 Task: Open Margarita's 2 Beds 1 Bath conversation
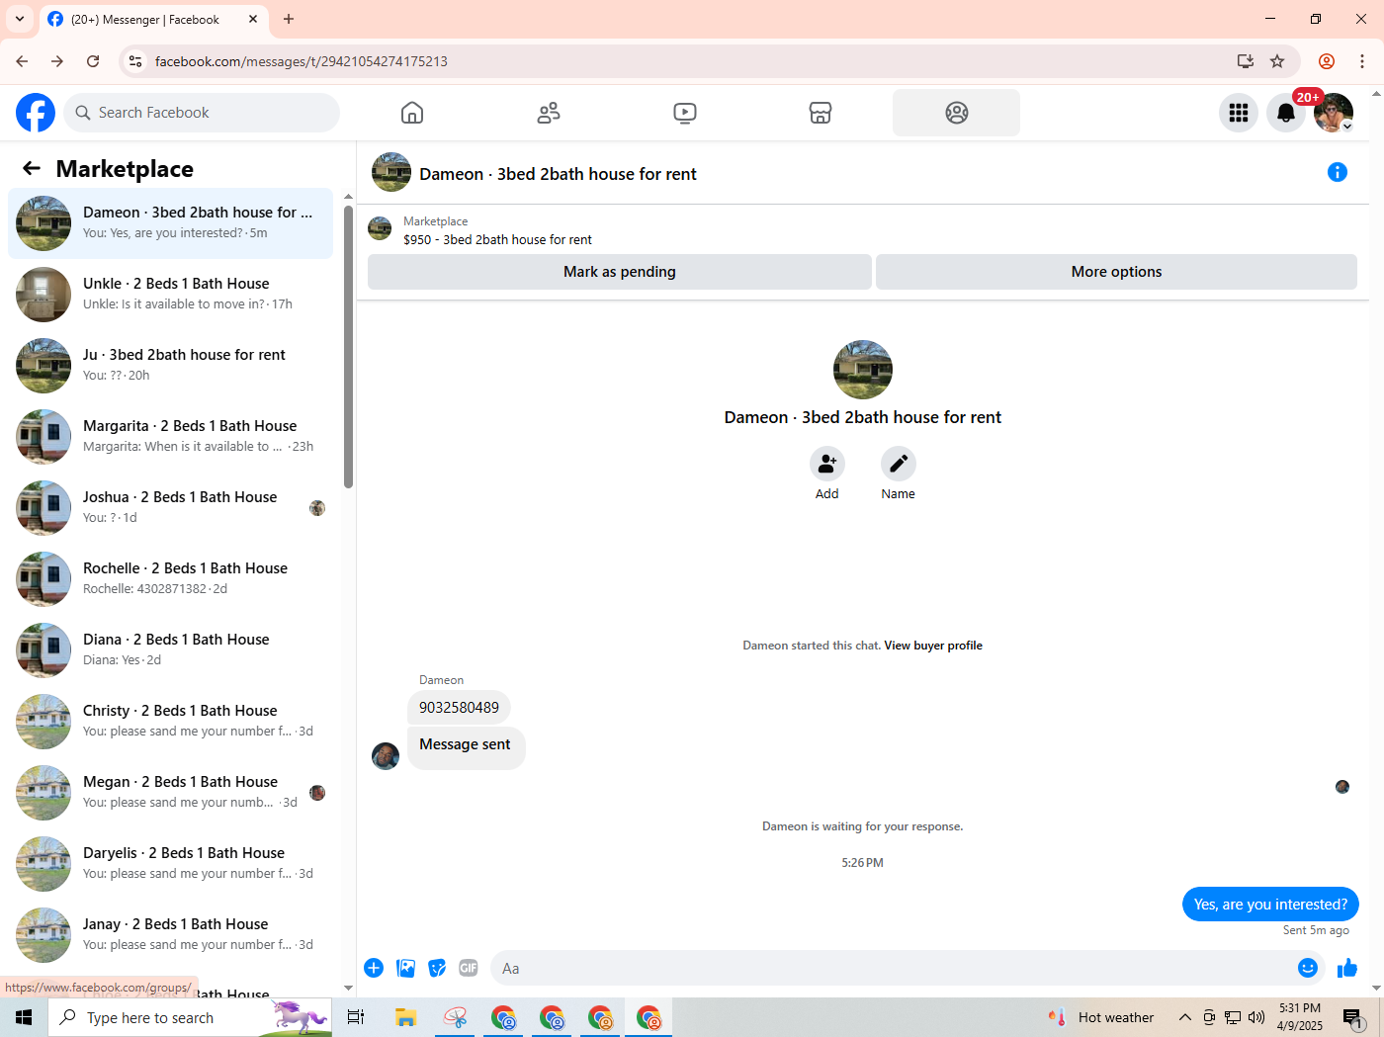coord(171,437)
